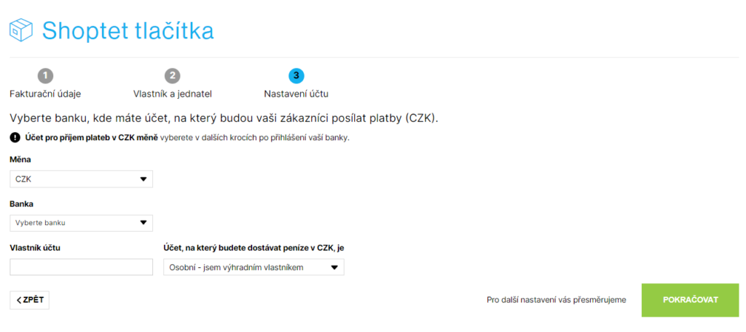Click the Banka dropdown arrow

[144, 223]
